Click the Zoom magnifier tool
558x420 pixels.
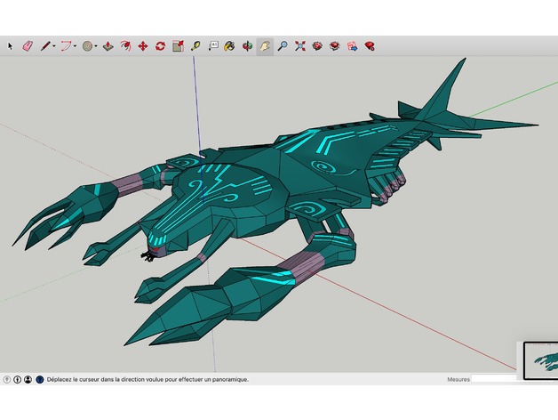pos(282,45)
